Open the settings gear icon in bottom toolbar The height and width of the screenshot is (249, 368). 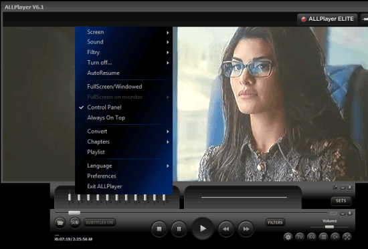[x=288, y=237]
